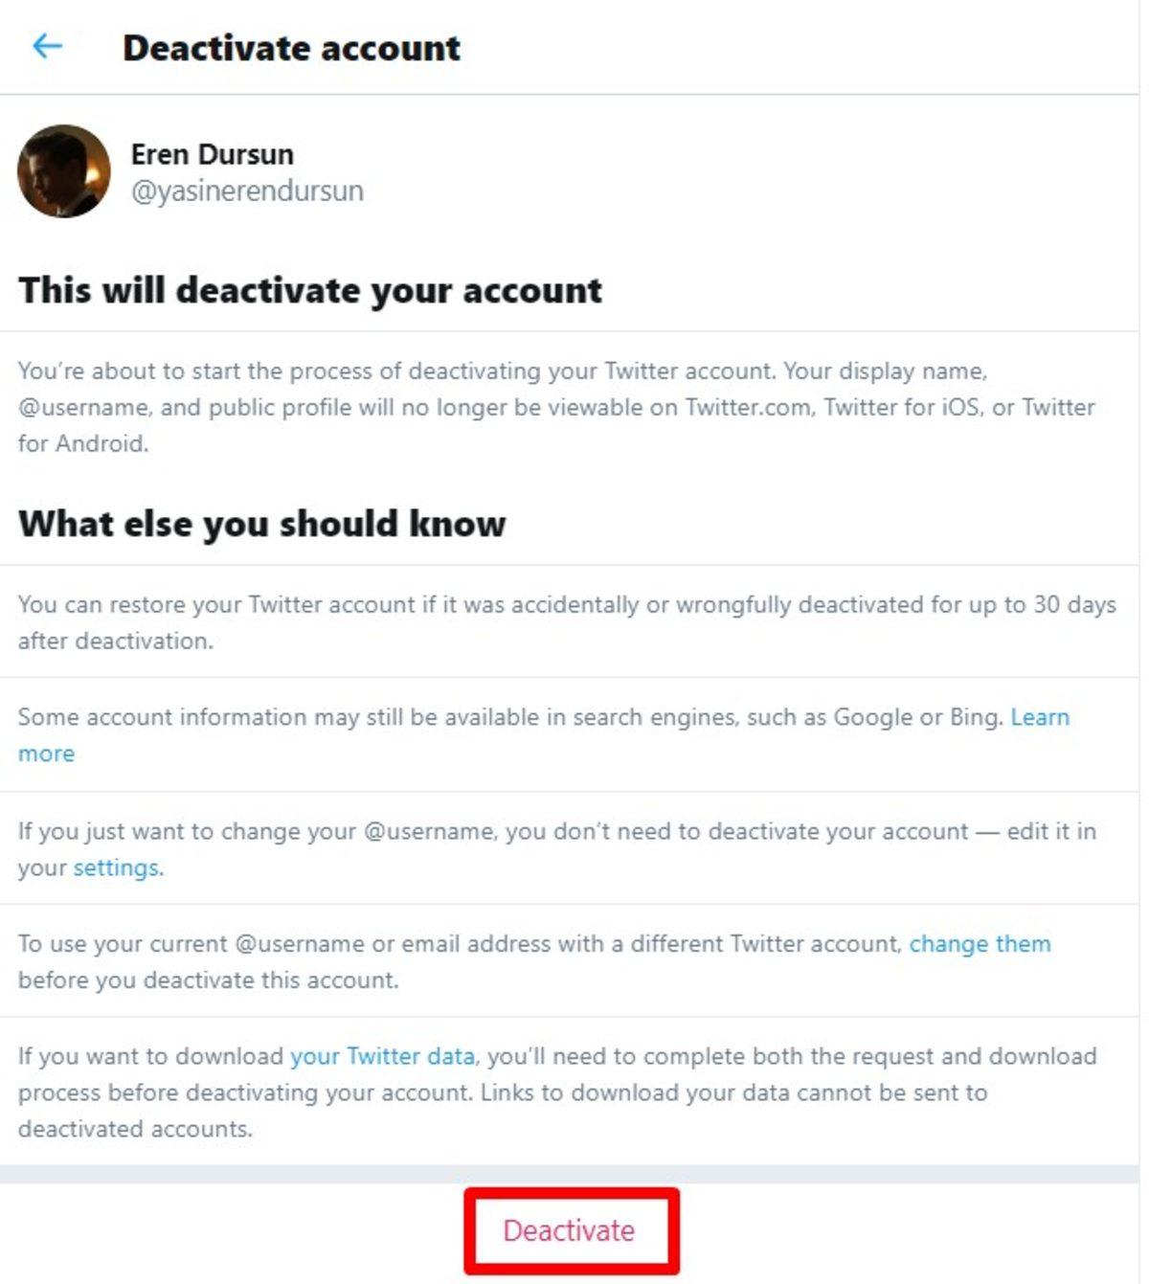This screenshot has width=1149, height=1284.
Task: Click the "your Twitter data" download link
Action: click(x=382, y=1057)
